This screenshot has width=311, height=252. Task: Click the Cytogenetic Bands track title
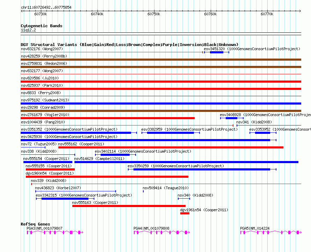pyautogui.click(x=42, y=26)
